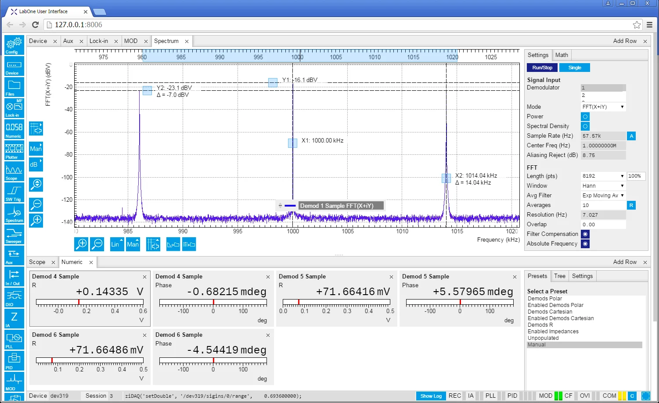Toggle the Power option
659x403 pixels.
[x=585, y=117]
